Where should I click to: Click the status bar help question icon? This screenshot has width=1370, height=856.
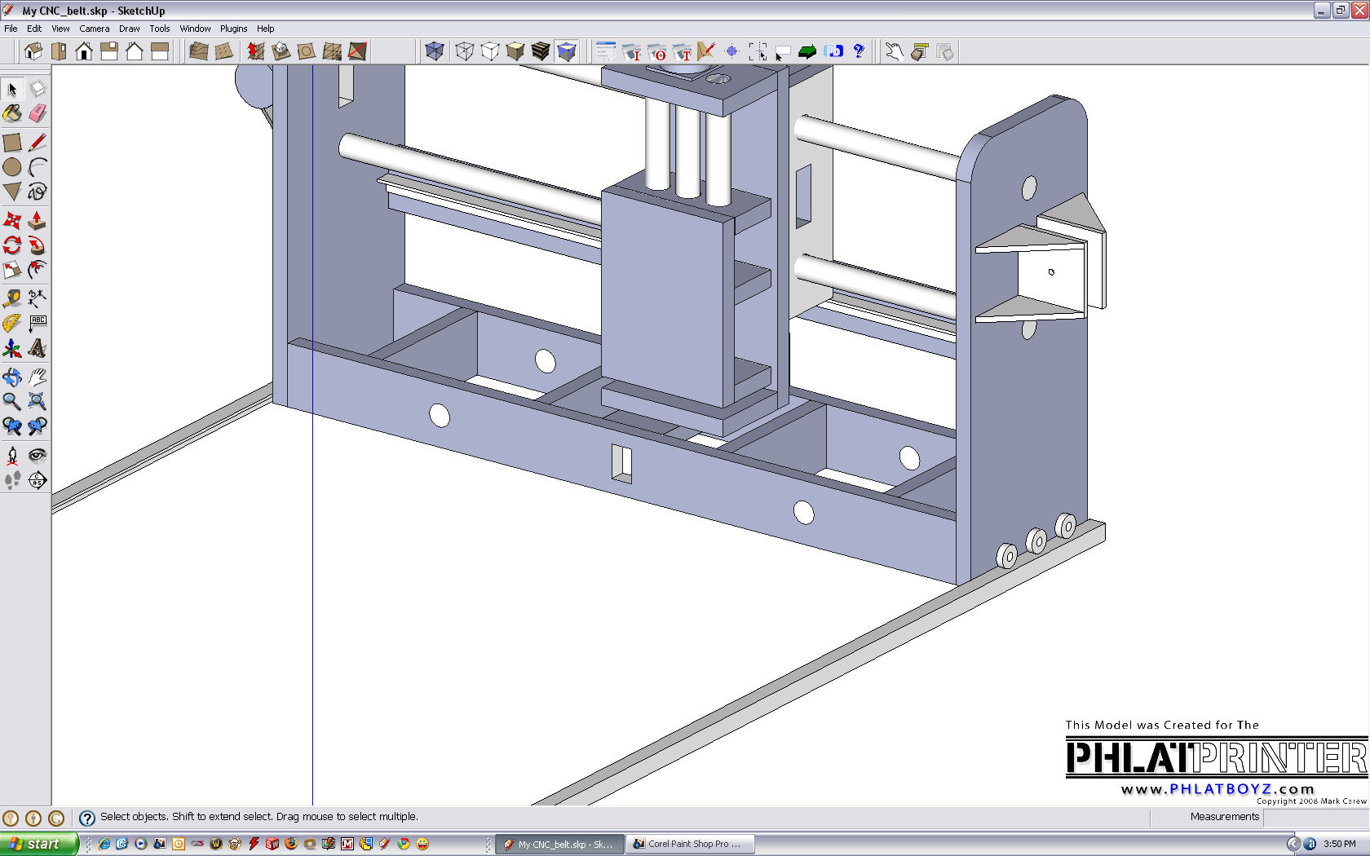point(87,818)
